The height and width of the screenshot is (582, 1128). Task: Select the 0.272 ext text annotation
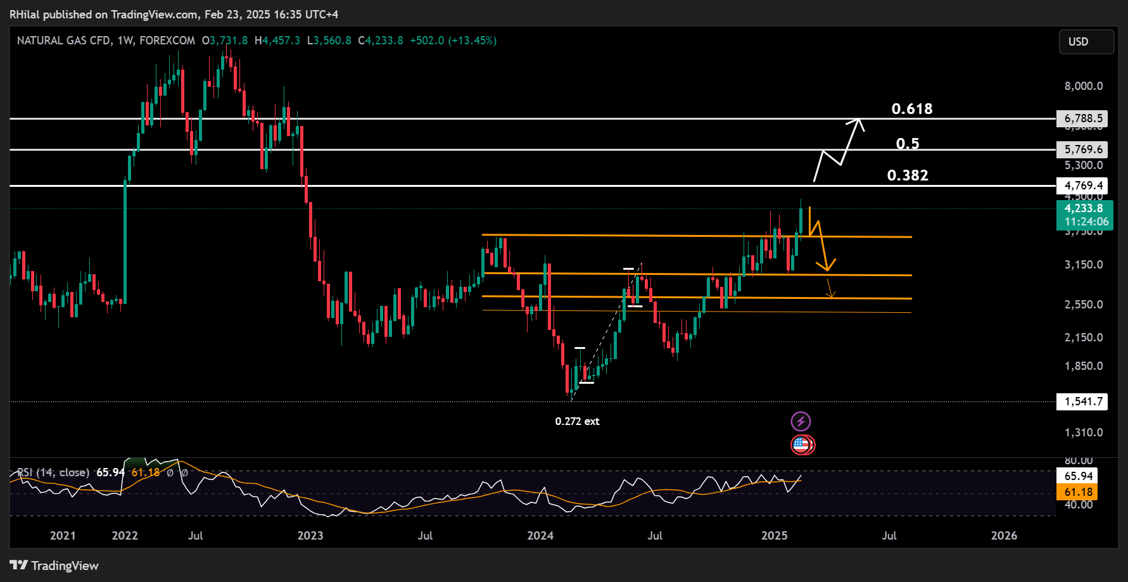click(x=577, y=421)
